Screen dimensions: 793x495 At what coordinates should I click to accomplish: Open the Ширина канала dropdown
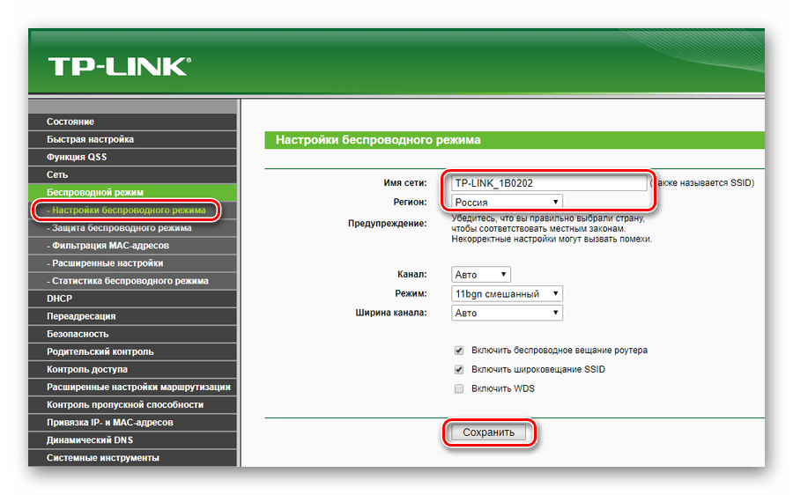click(x=507, y=313)
